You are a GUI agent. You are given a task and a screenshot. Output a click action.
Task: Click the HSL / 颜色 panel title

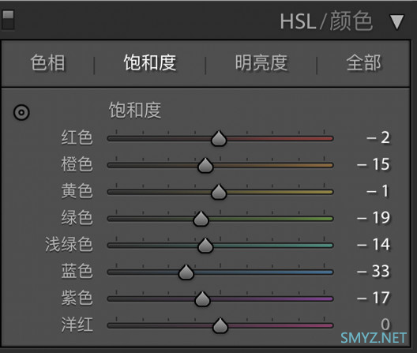[x=326, y=21]
